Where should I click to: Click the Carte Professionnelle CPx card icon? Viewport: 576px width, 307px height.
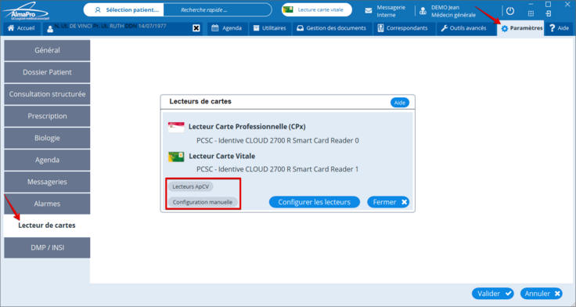point(176,127)
